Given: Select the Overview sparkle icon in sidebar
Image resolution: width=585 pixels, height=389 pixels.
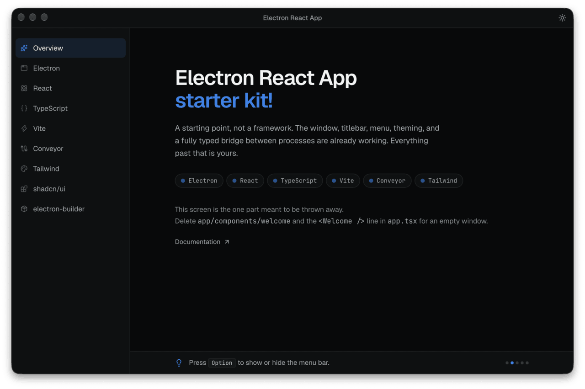Looking at the screenshot, I should pyautogui.click(x=24, y=48).
